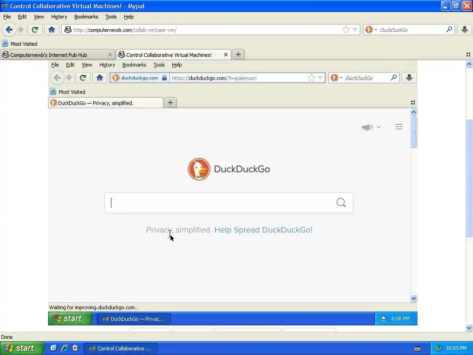473x355 pixels.
Task: Click VM page scrollbar down arrow
Action: (413, 298)
